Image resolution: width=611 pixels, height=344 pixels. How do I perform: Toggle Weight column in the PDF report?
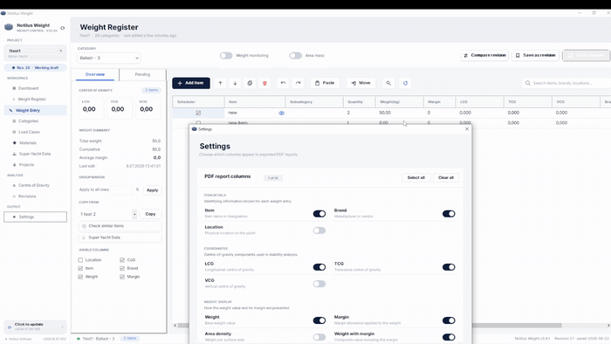pyautogui.click(x=319, y=320)
